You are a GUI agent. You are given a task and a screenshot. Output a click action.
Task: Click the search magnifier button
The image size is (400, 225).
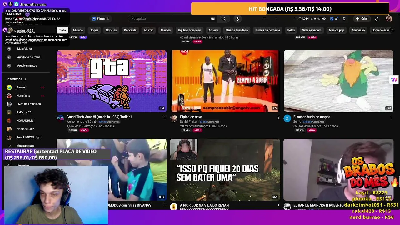click(223, 19)
